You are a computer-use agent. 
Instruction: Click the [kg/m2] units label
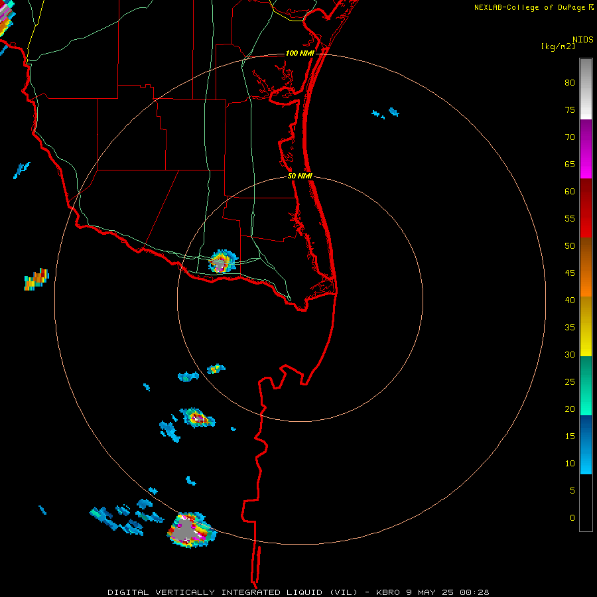[x=558, y=46]
